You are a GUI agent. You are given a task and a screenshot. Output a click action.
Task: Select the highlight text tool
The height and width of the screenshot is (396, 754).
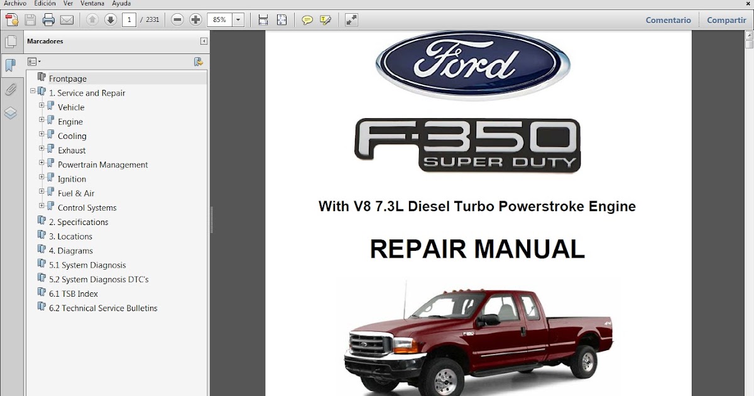pos(325,20)
